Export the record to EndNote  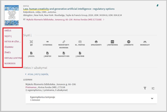point(129,42)
